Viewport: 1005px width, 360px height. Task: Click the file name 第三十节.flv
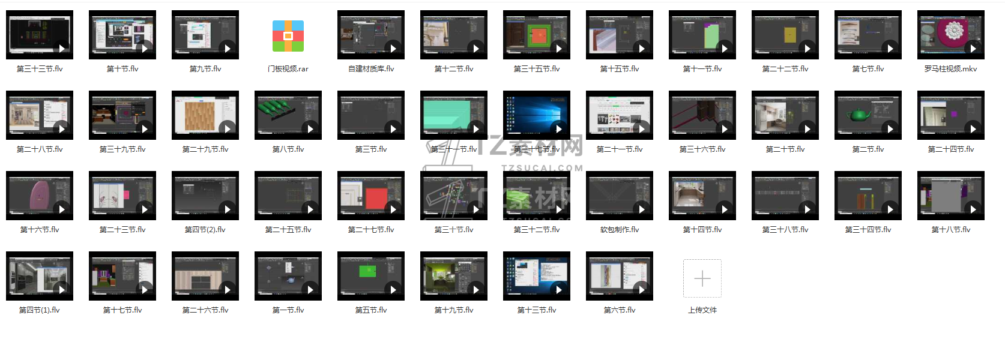454,230
